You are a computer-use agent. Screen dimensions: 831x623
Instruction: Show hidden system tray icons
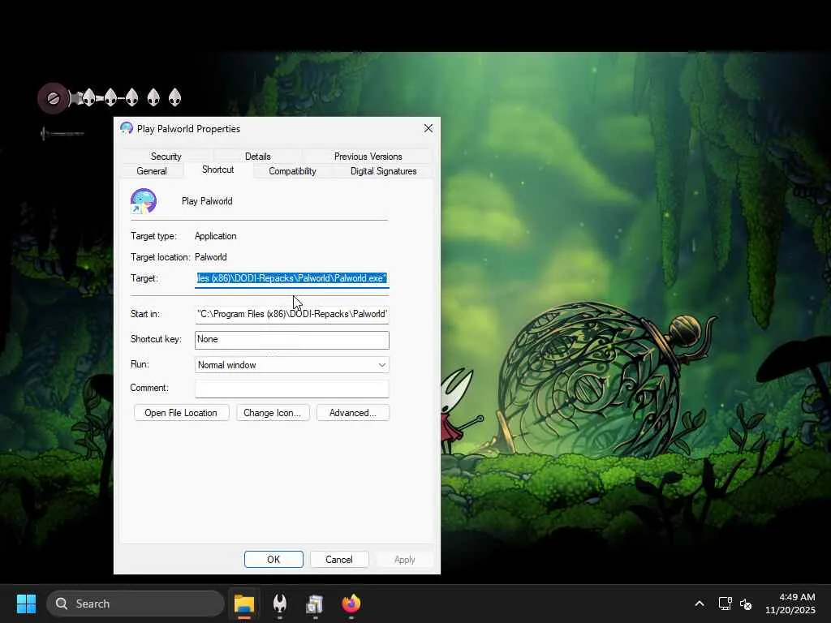pos(700,604)
